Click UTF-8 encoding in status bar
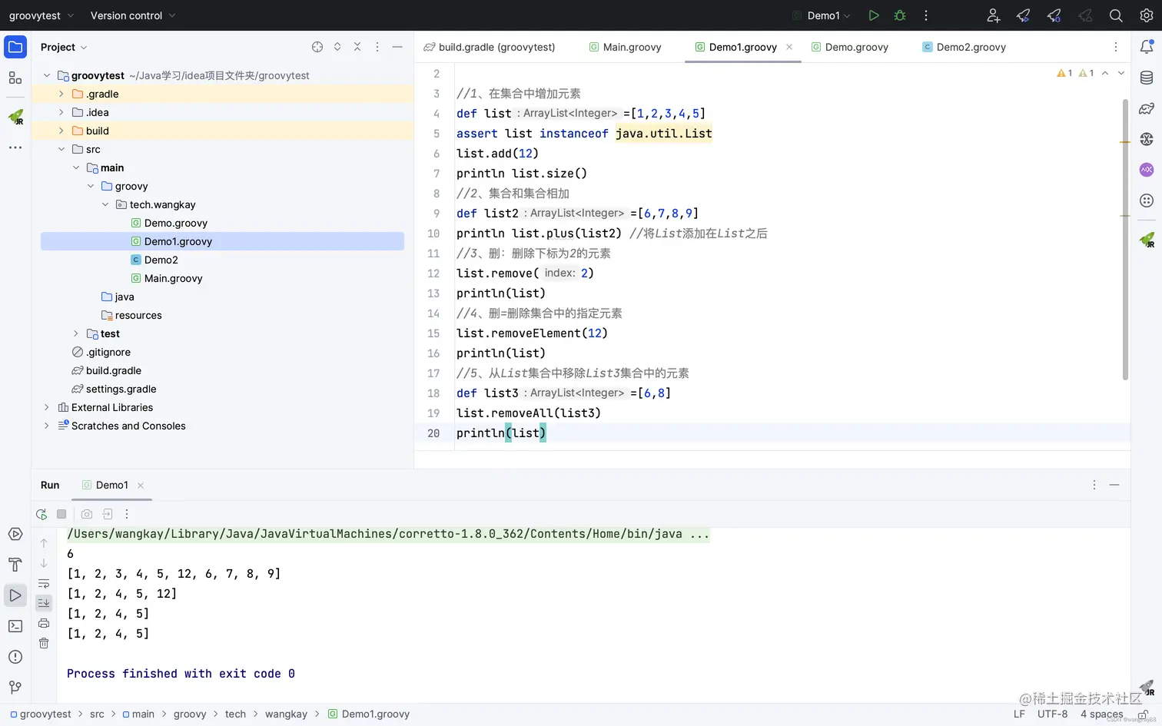Image resolution: width=1162 pixels, height=726 pixels. pos(1052,714)
